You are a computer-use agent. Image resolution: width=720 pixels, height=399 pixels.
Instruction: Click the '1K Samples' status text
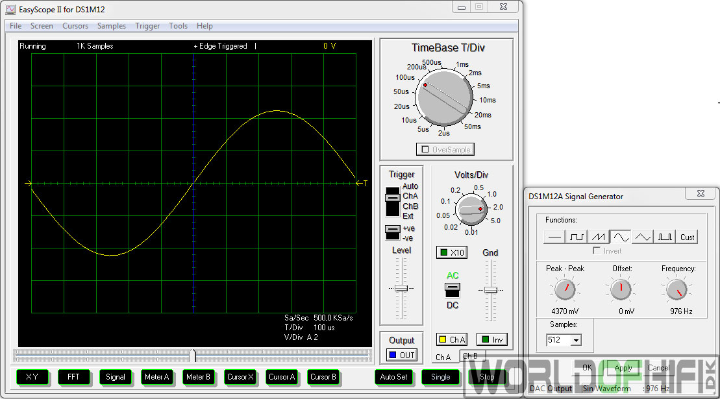[95, 46]
